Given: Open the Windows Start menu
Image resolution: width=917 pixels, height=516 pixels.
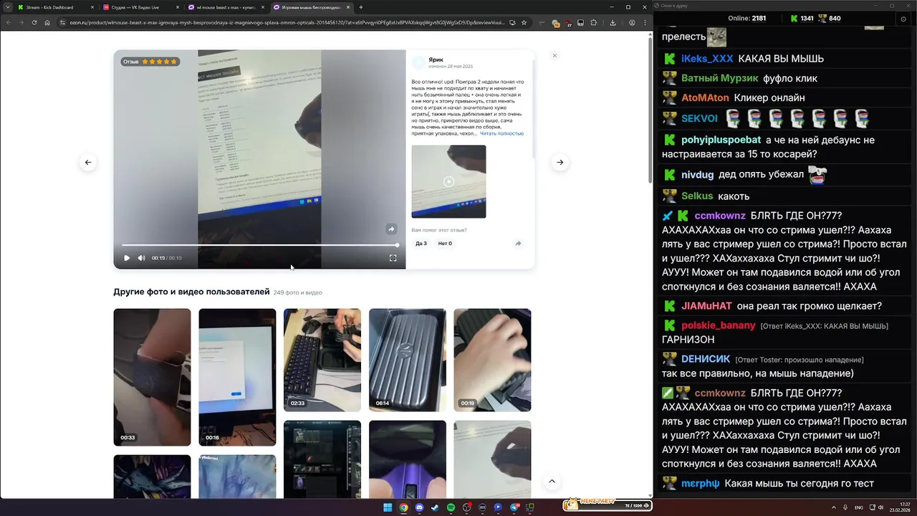Looking at the screenshot, I should click(x=388, y=507).
